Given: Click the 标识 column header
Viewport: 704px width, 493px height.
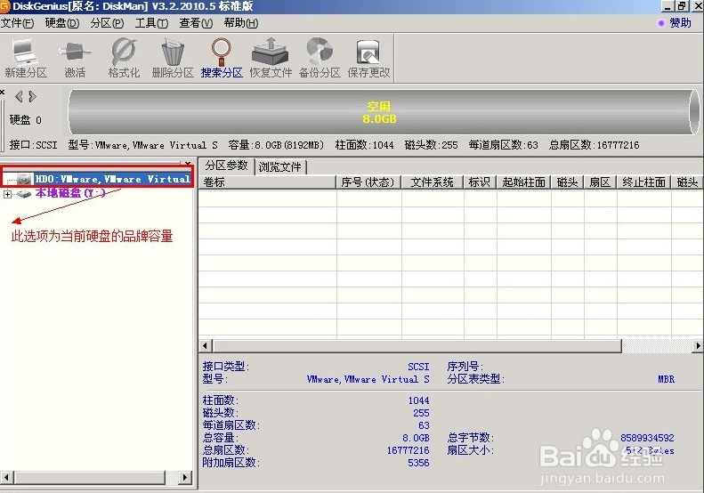Looking at the screenshot, I should coord(480,182).
